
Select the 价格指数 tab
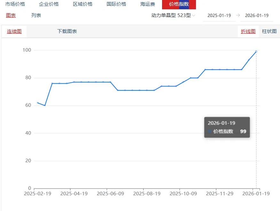tap(179, 4)
